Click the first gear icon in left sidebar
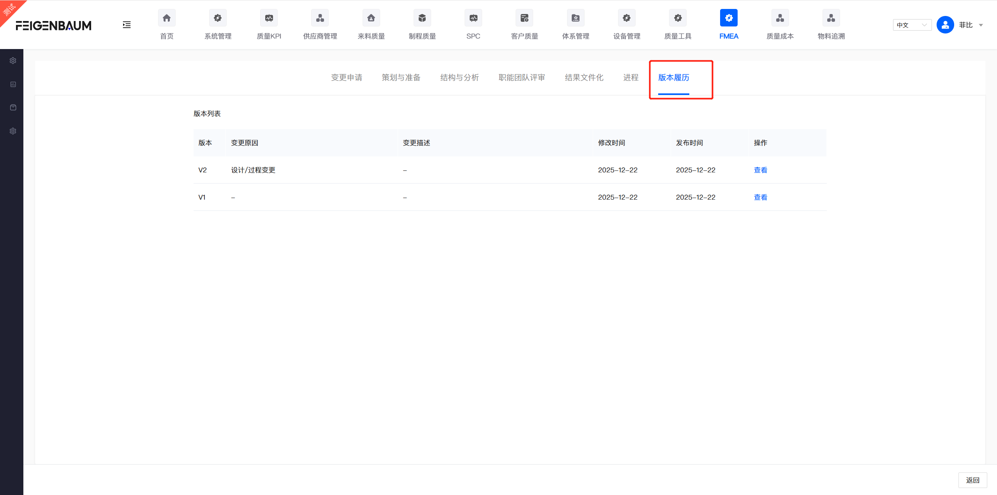This screenshot has height=495, width=997. click(13, 61)
